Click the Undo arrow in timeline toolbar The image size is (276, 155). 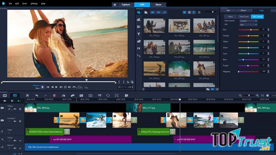37,95
